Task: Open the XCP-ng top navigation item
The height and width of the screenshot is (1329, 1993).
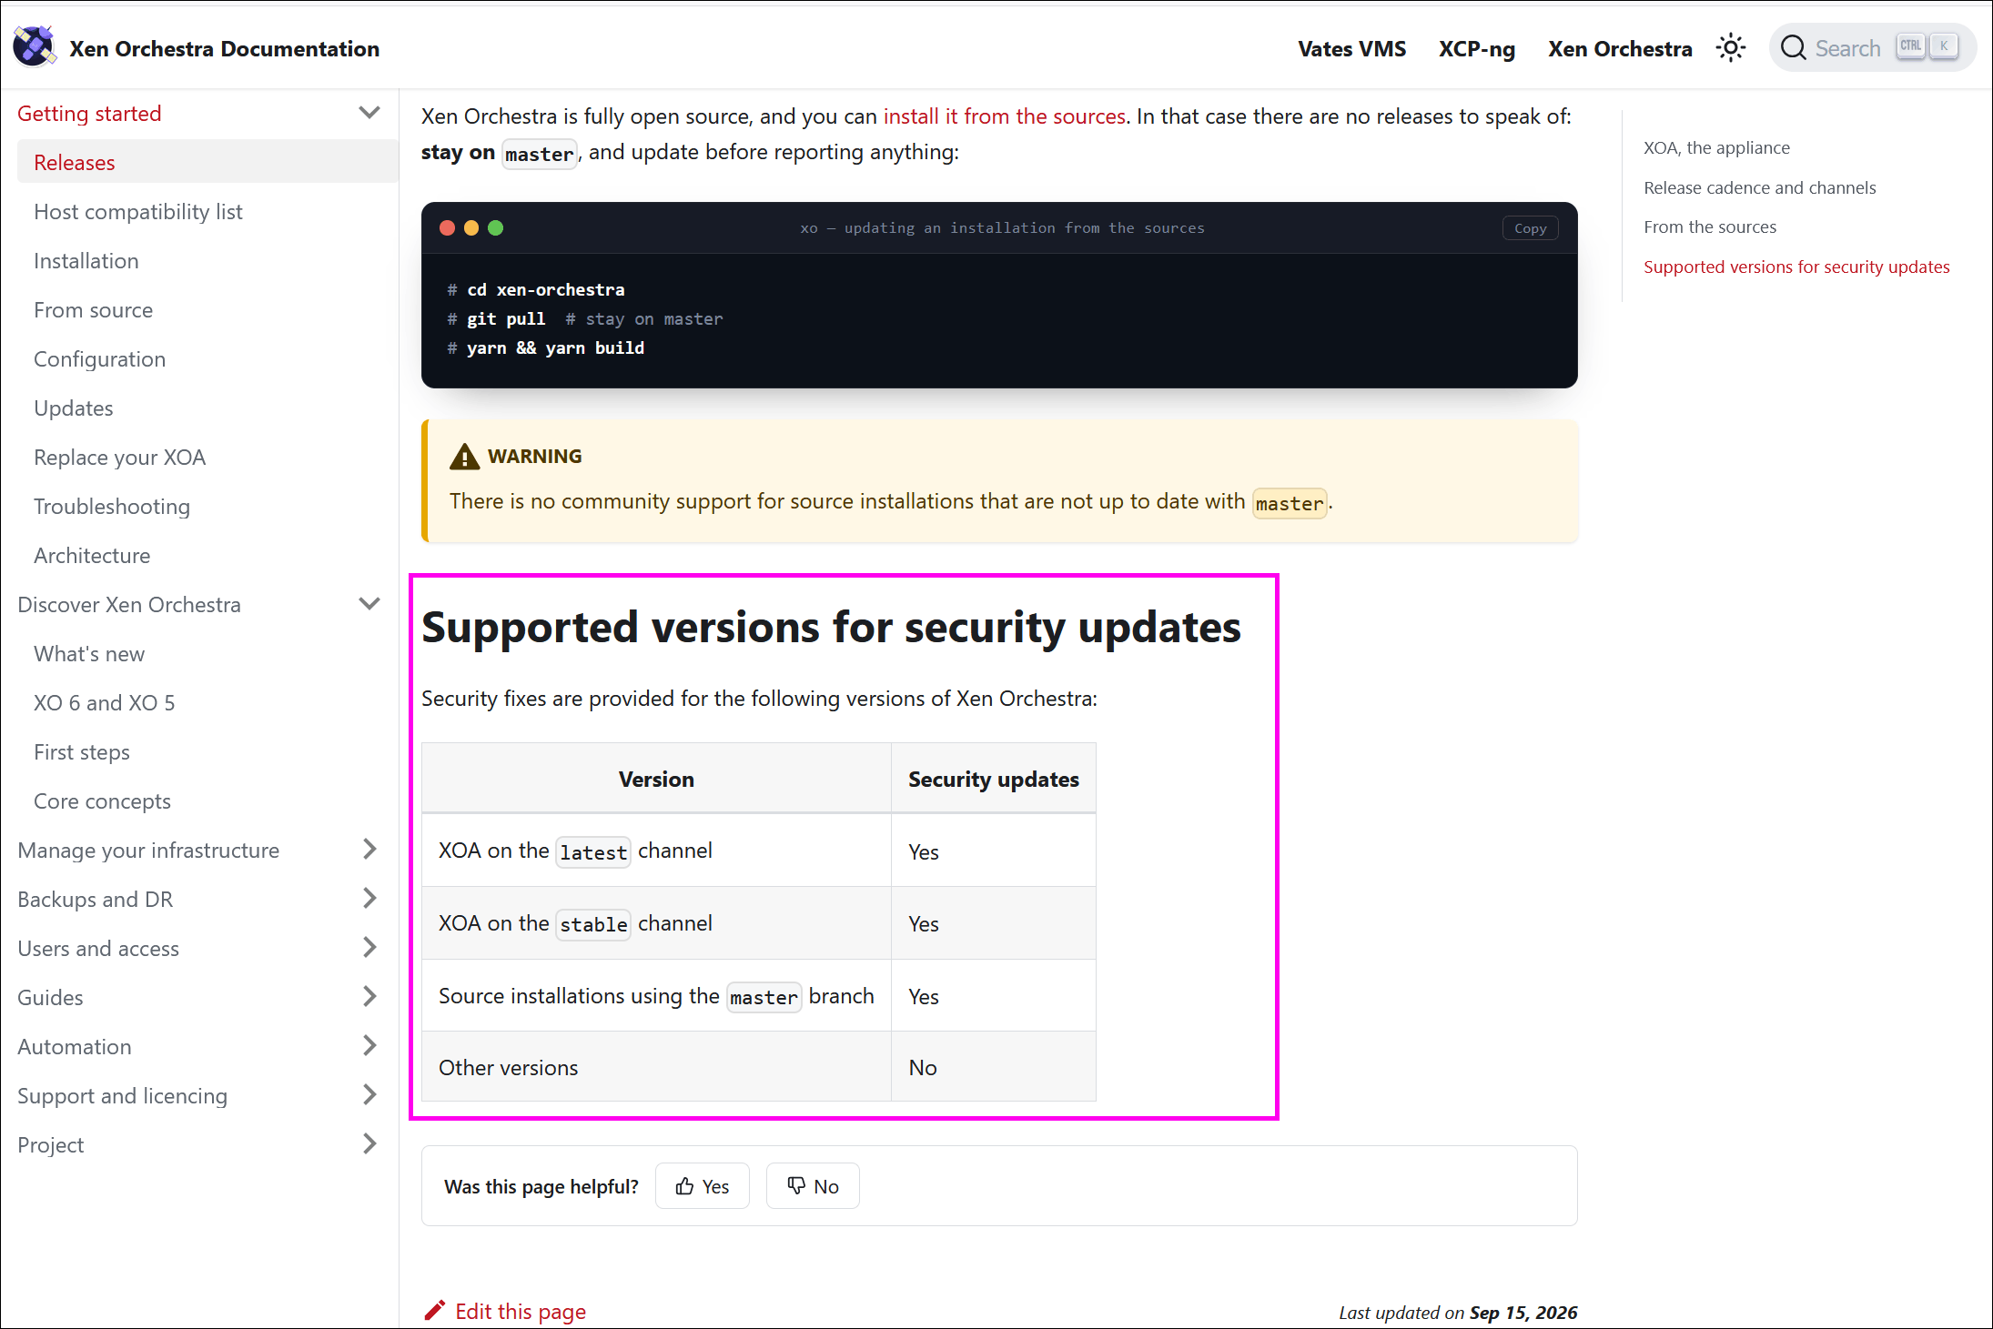Action: click(x=1476, y=49)
